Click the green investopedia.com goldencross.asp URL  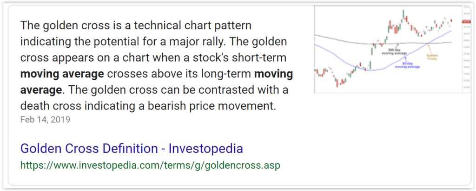click(151, 165)
